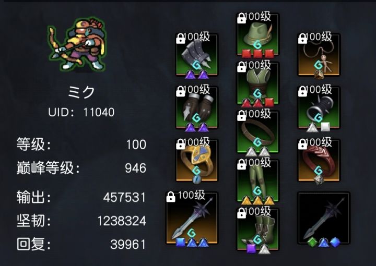Image resolution: width=376 pixels, height=266 pixels.
Task: Select the green boots equipment slot
Action: pyautogui.click(x=258, y=229)
